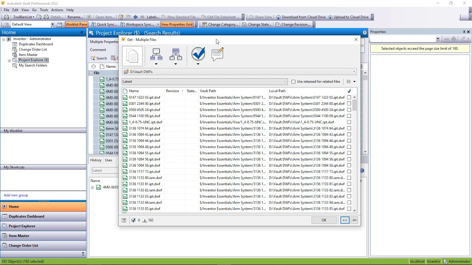Open the D:\Vault DWFs folder dropdown
The width and height of the screenshot is (472, 265).
[x=354, y=72]
